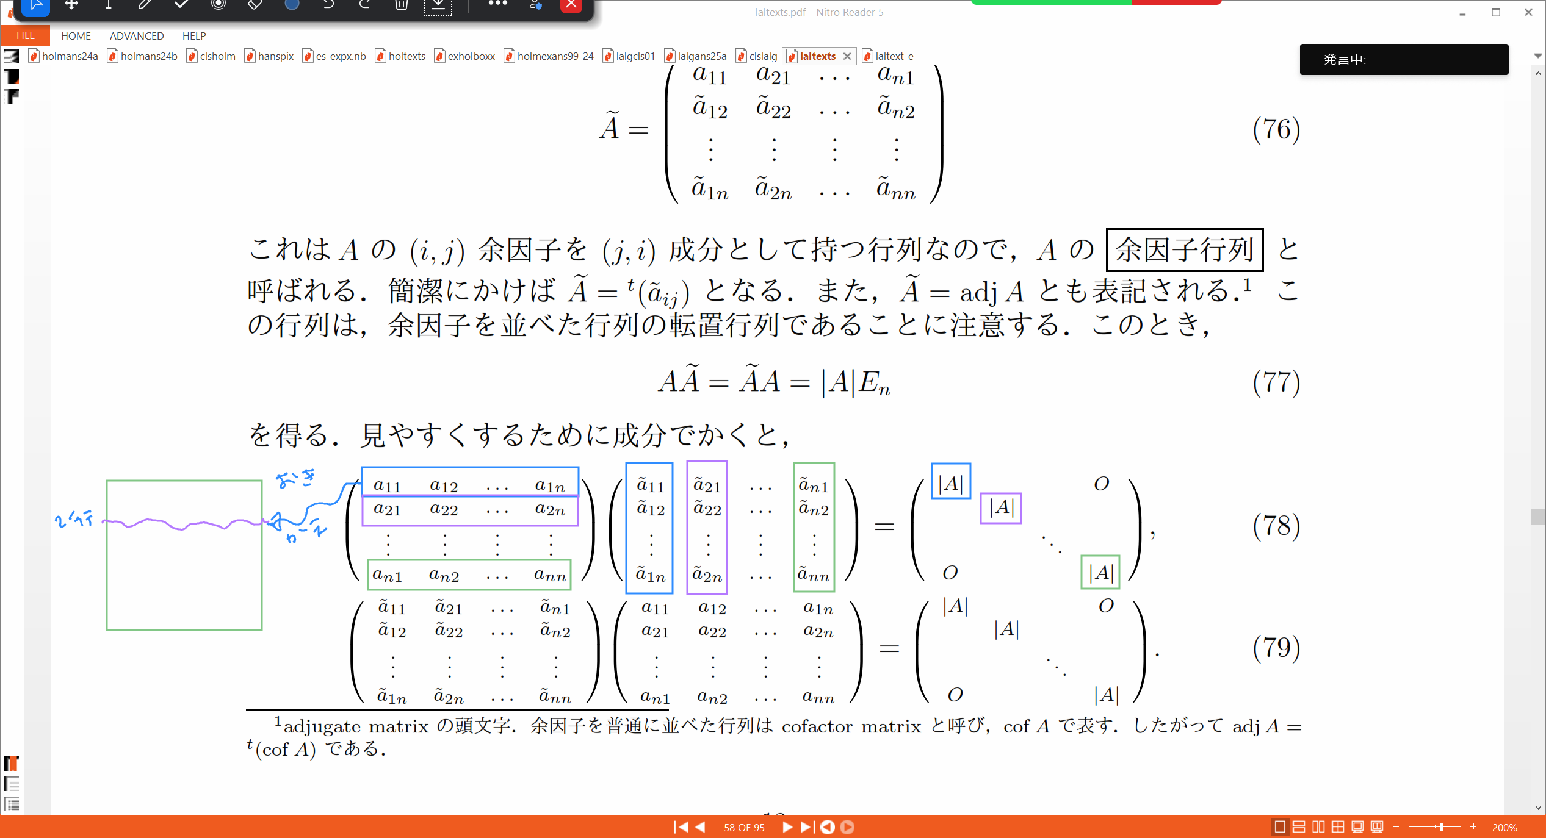Redo the annotation
The image size is (1546, 838).
click(365, 5)
